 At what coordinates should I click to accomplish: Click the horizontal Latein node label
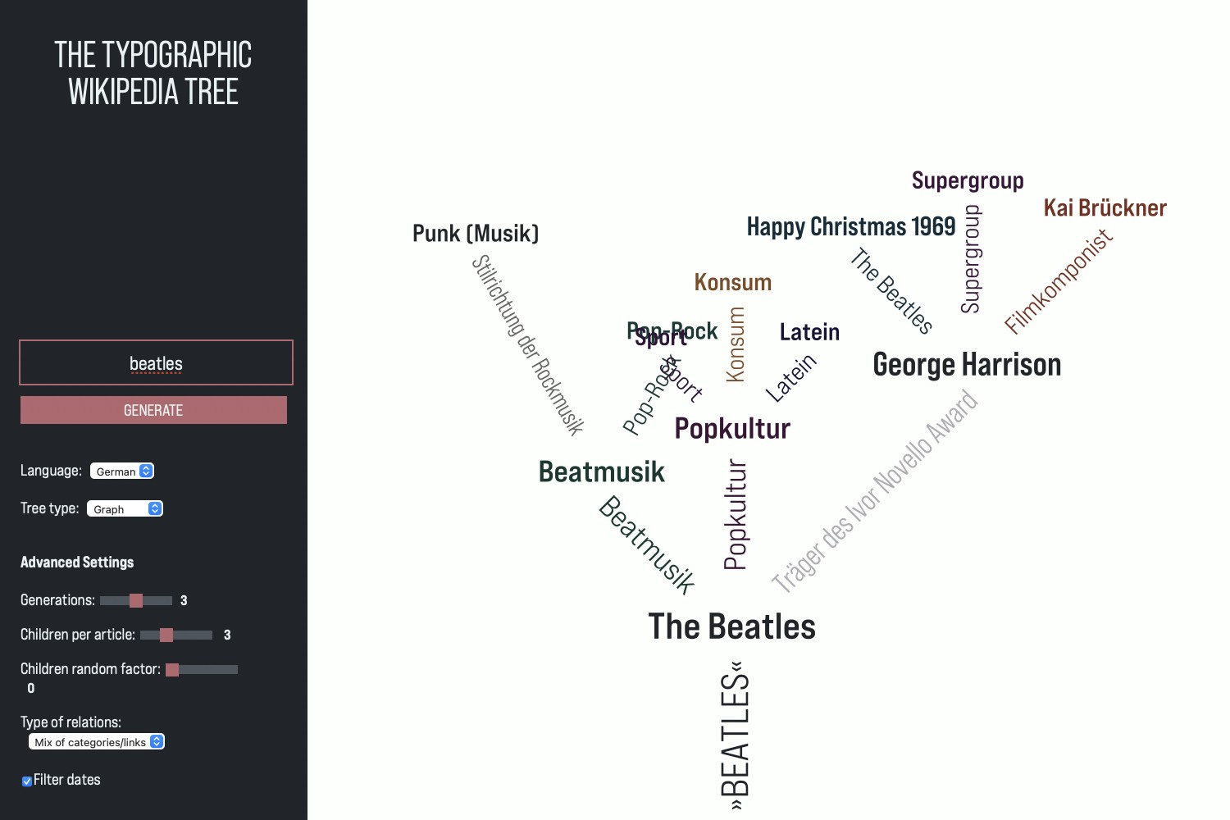click(809, 332)
